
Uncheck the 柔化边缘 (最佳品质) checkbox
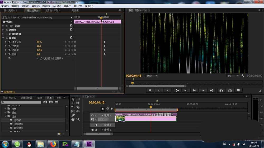pos(38,58)
